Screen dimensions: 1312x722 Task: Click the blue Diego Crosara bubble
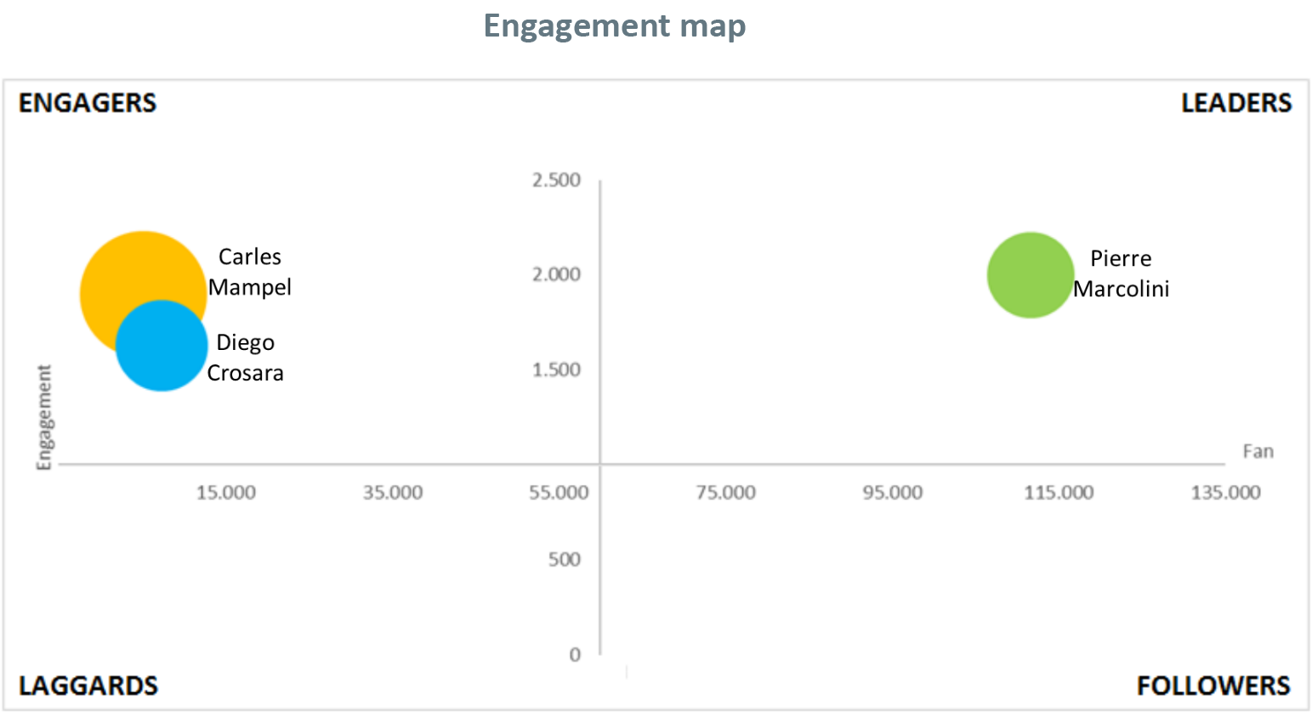(x=162, y=347)
